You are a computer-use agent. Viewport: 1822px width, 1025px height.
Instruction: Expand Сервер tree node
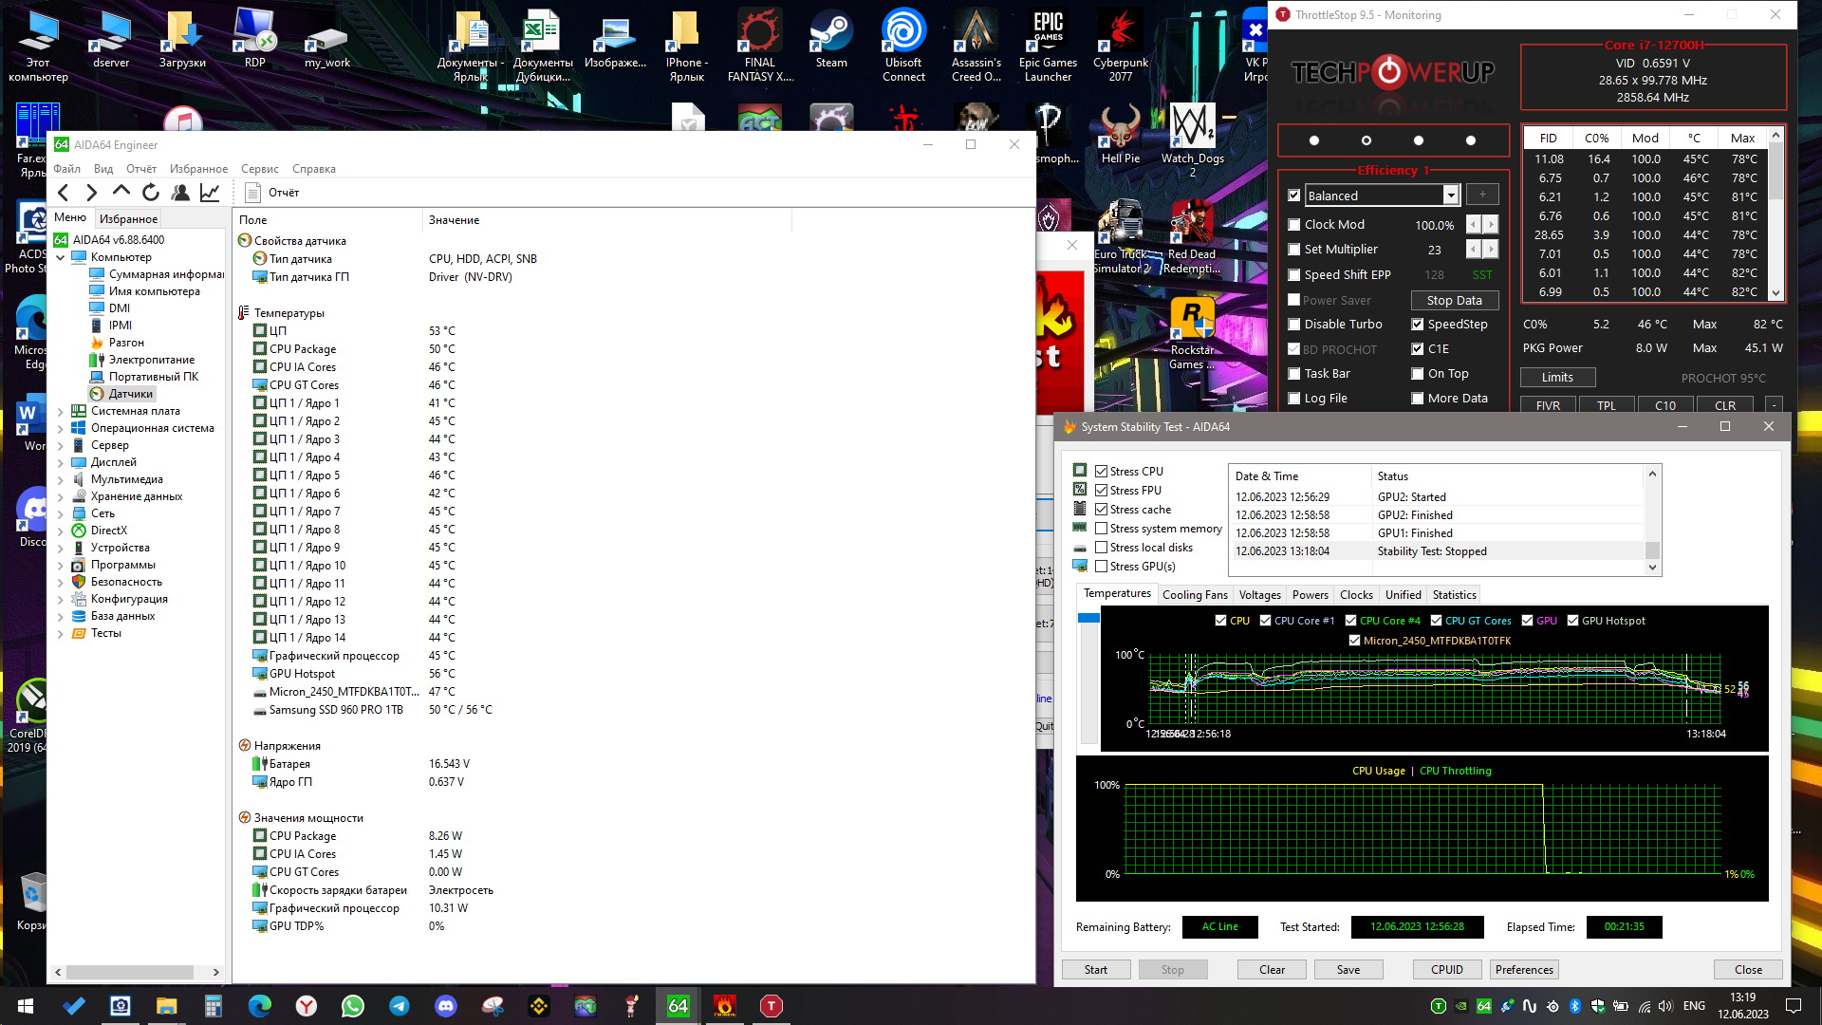61,445
